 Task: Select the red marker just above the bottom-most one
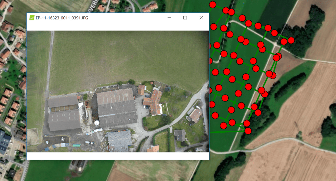point(247,123)
